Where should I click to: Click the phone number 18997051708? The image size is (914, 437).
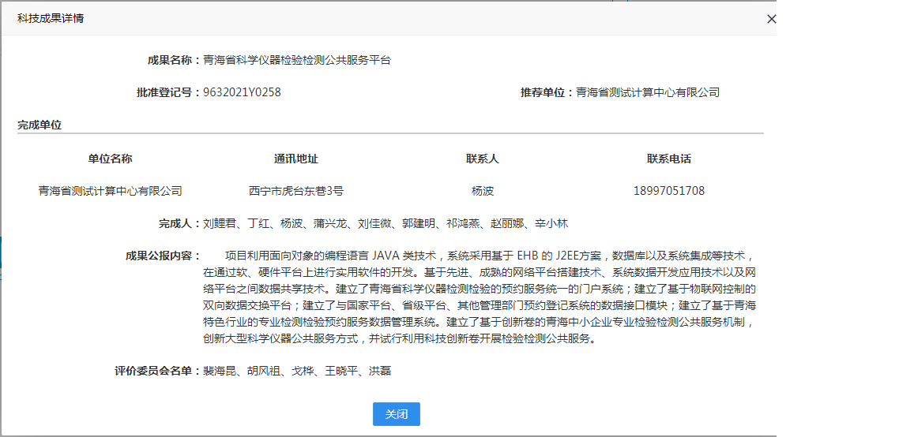(x=668, y=191)
